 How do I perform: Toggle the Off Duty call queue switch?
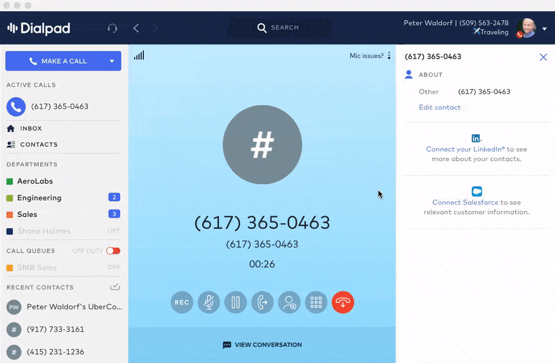tap(113, 251)
